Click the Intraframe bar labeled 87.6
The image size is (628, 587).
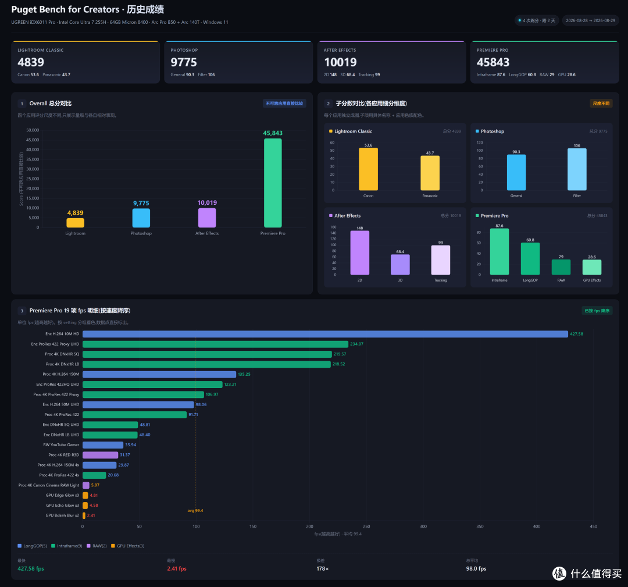(x=499, y=252)
